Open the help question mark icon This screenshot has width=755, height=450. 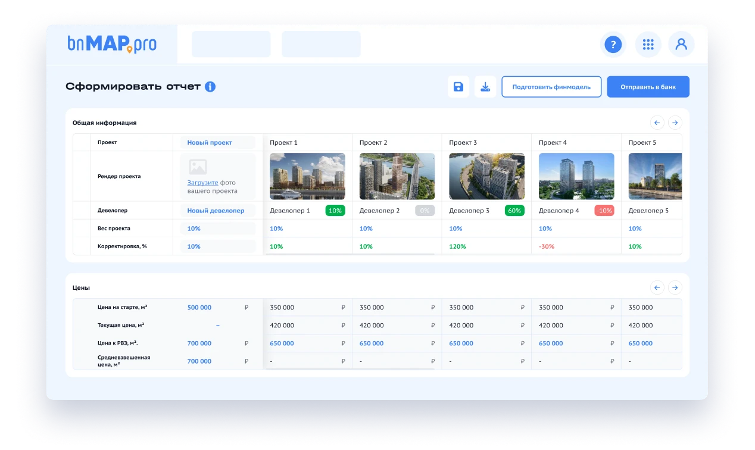[613, 45]
